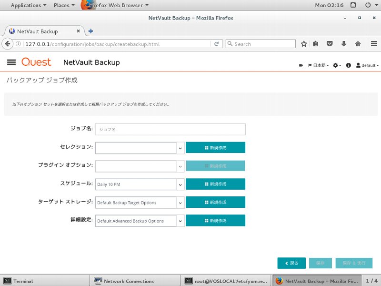Go back with Firefox back arrow
Image resolution: width=381 pixels, height=286 pixels.
(7, 44)
